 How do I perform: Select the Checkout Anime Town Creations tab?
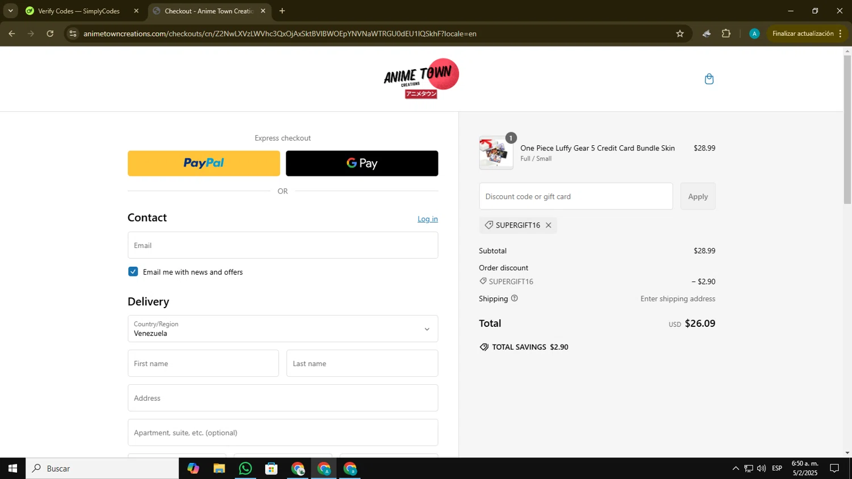209,11
